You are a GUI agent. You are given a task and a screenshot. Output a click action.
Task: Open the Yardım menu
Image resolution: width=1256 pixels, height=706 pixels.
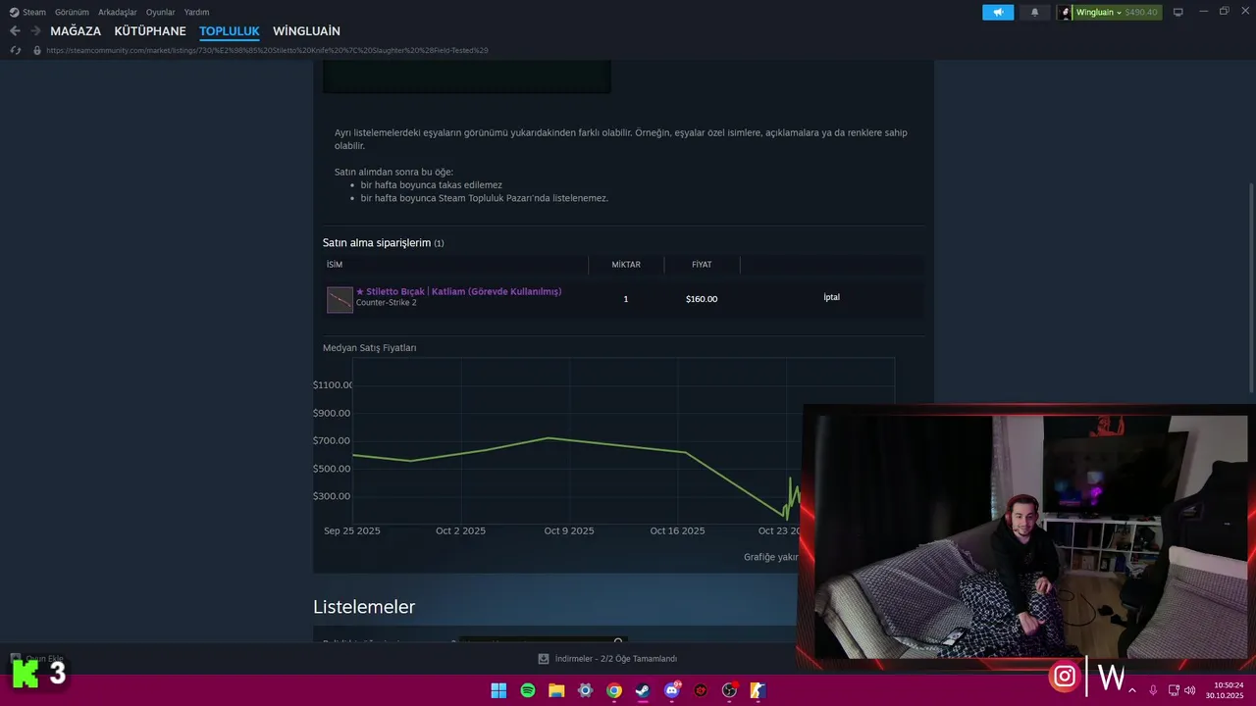(196, 12)
